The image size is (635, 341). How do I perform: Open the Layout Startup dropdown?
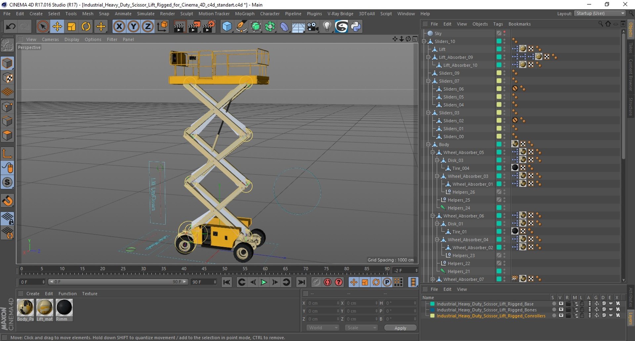[600, 13]
